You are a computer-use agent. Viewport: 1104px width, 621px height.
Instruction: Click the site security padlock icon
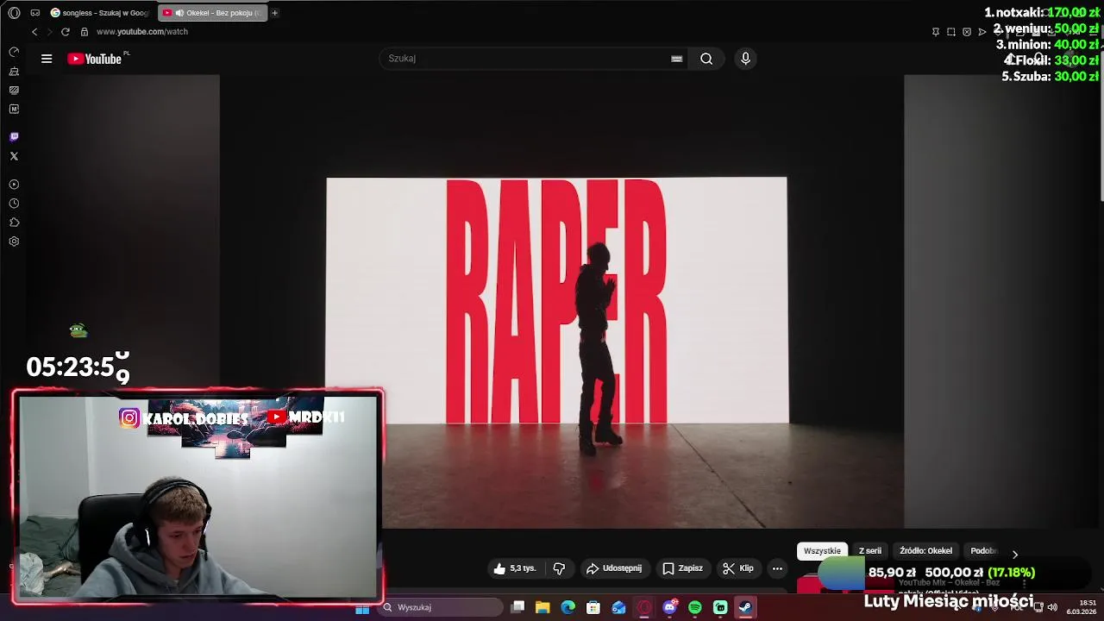pos(85,32)
